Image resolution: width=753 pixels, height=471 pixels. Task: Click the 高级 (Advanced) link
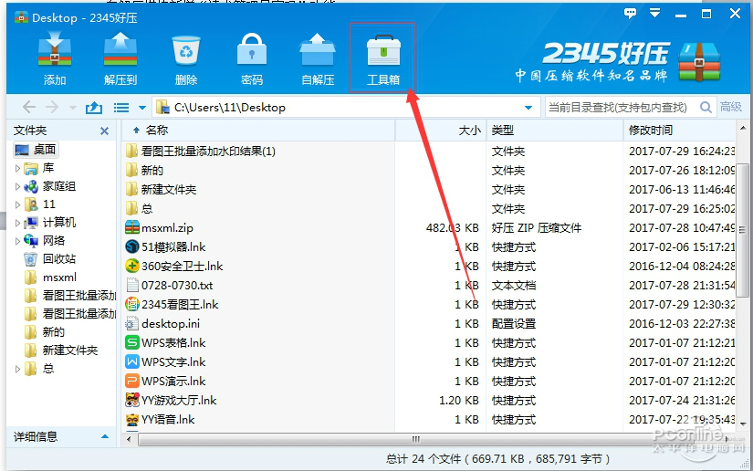(x=731, y=107)
